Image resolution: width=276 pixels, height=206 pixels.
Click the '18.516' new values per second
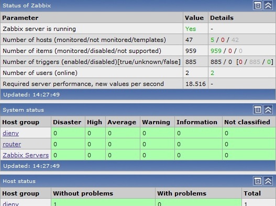[x=195, y=84]
